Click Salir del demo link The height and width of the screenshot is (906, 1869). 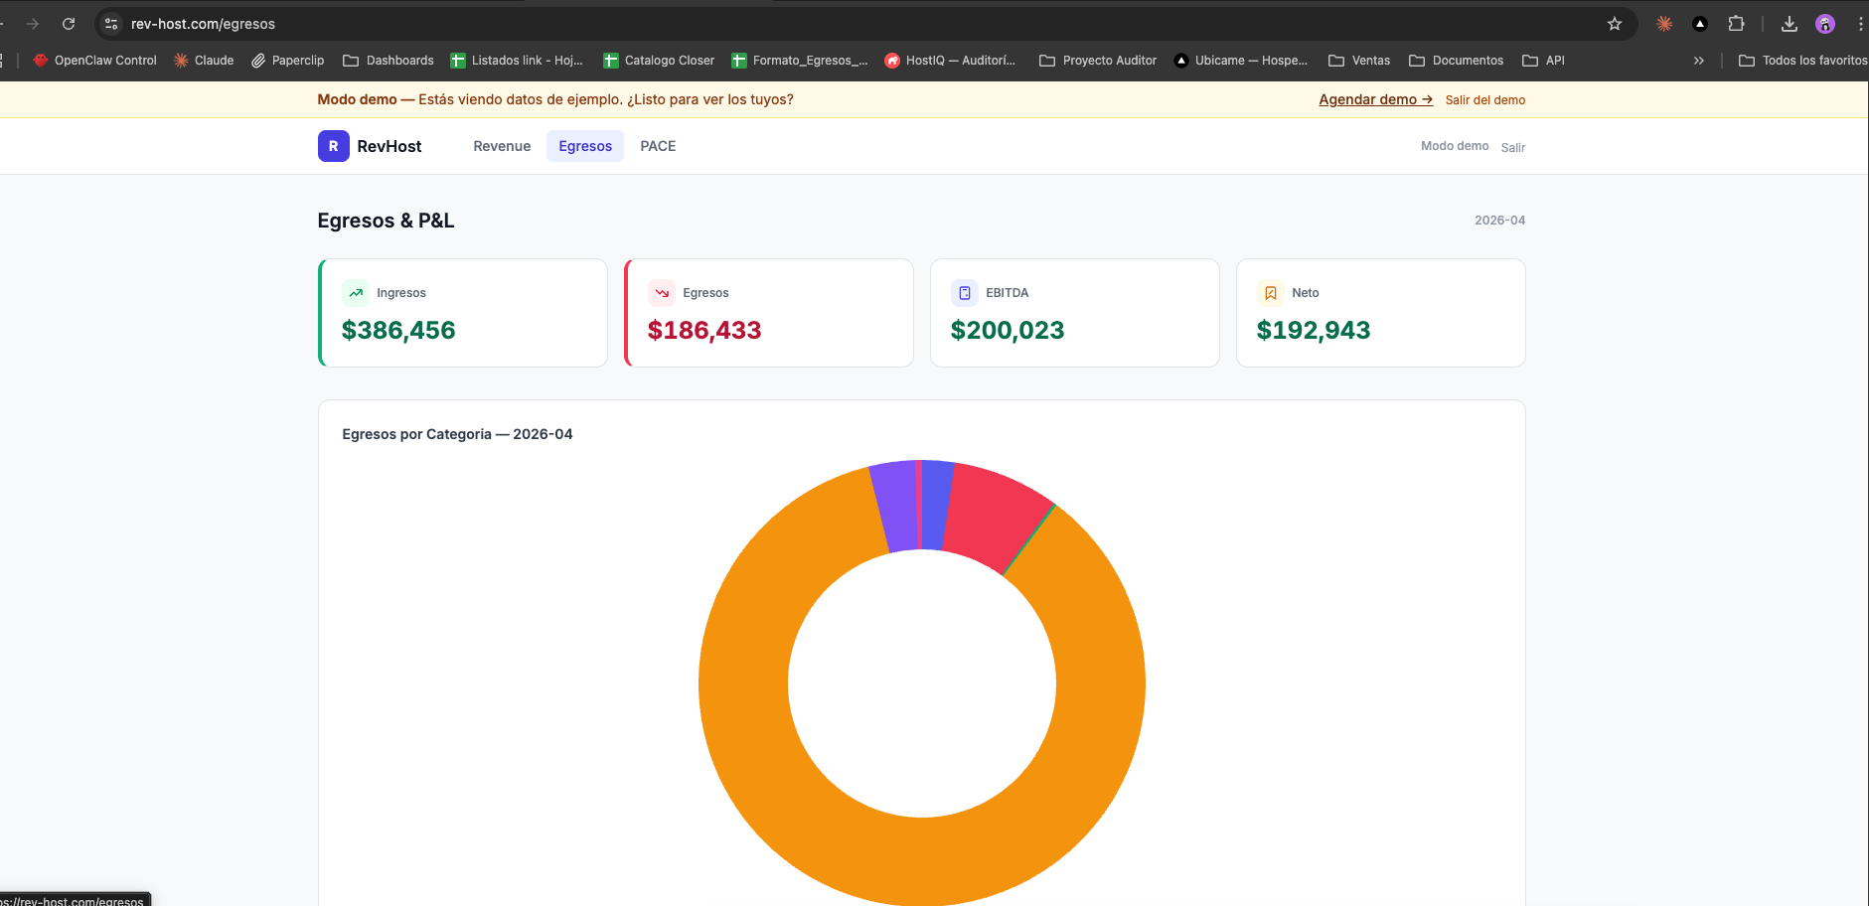click(1484, 100)
